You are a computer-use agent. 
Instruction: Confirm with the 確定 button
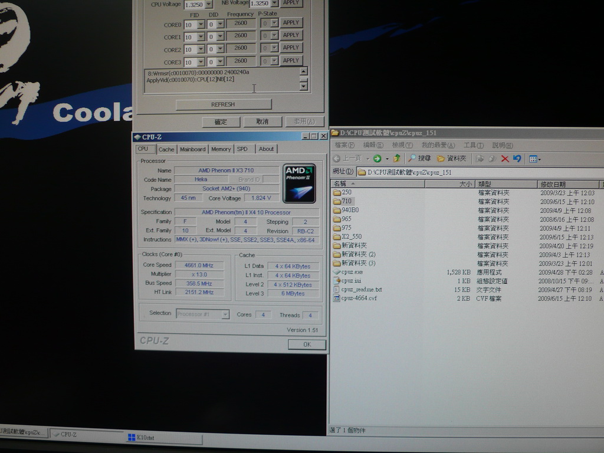221,122
